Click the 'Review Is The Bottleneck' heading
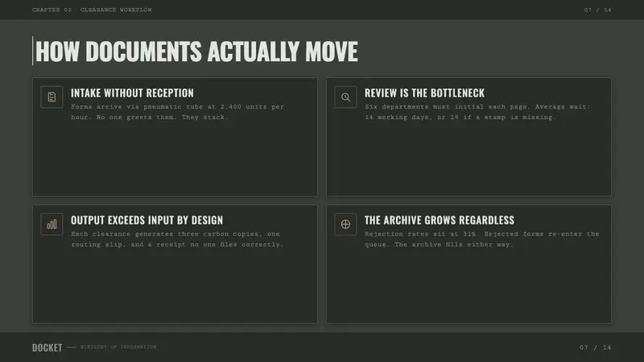Image resolution: width=644 pixels, height=362 pixels. [425, 93]
